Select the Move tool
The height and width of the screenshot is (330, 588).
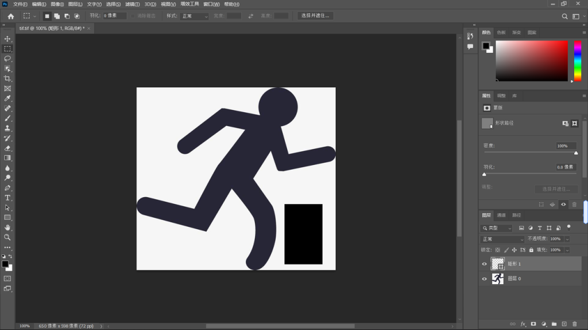(7, 39)
